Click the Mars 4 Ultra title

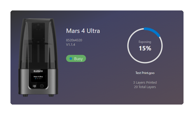click(83, 31)
